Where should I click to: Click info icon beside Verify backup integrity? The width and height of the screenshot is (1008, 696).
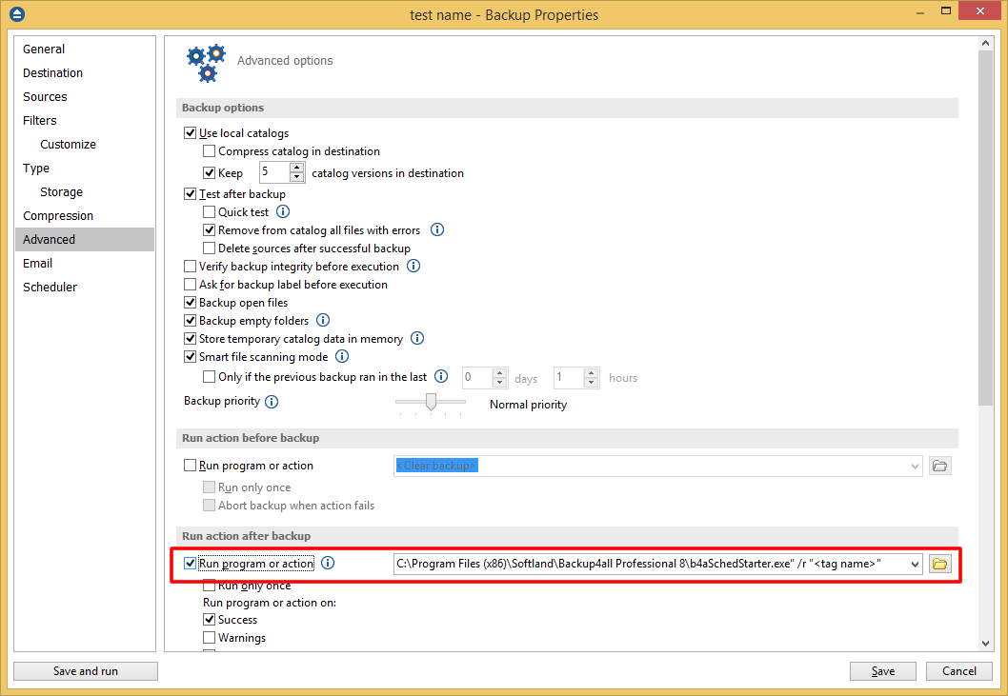(413, 266)
